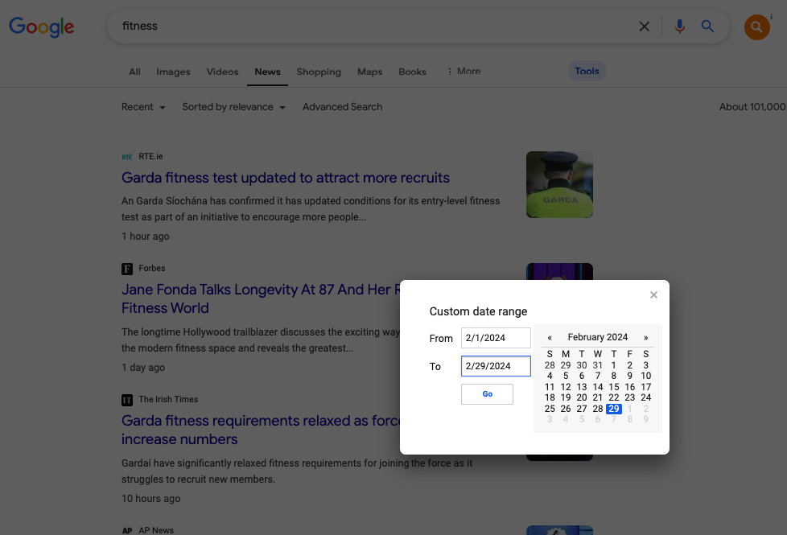The height and width of the screenshot is (535, 787).
Task: Expand the More search categories menu
Action: click(464, 72)
